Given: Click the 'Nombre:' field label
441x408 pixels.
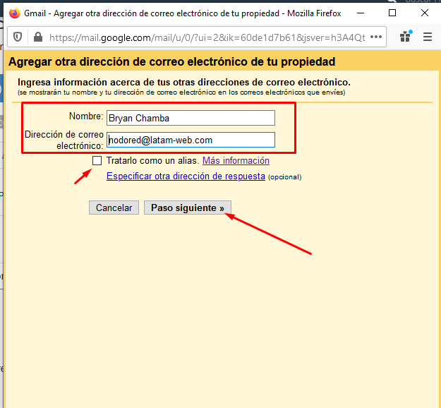Looking at the screenshot, I should tap(86, 117).
